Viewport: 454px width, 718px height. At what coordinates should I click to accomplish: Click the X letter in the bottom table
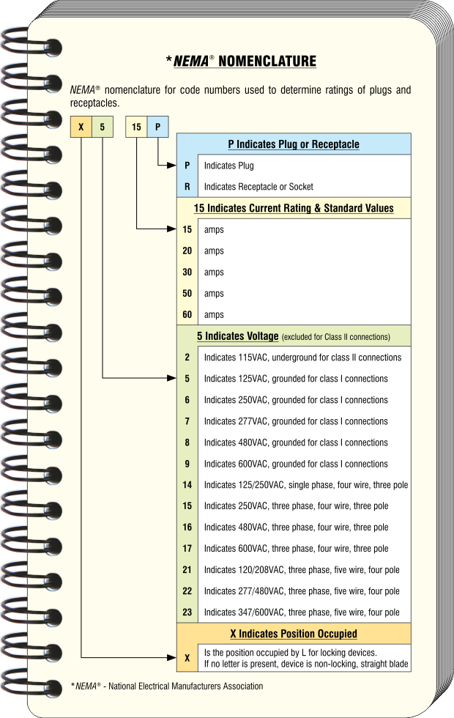click(x=187, y=658)
